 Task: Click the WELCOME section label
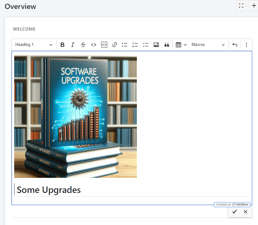click(24, 29)
